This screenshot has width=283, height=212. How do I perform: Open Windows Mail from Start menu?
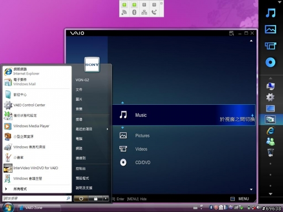click(37, 82)
